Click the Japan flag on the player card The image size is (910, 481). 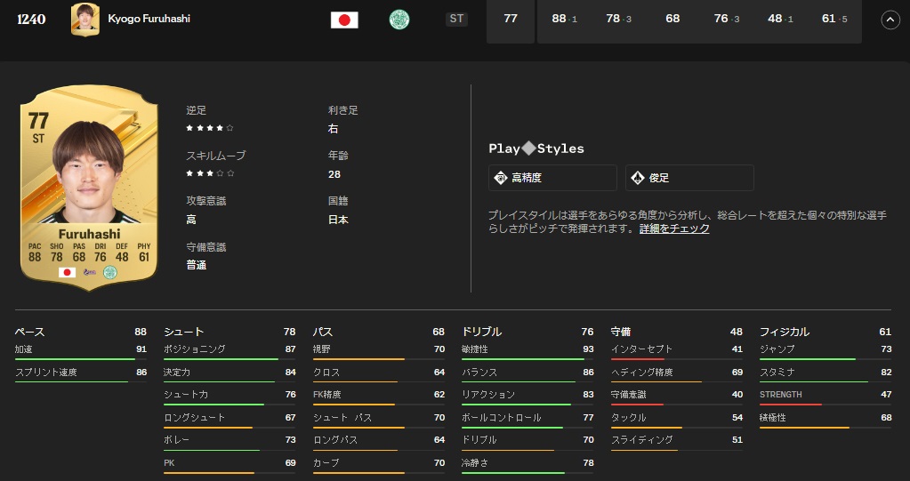67,272
